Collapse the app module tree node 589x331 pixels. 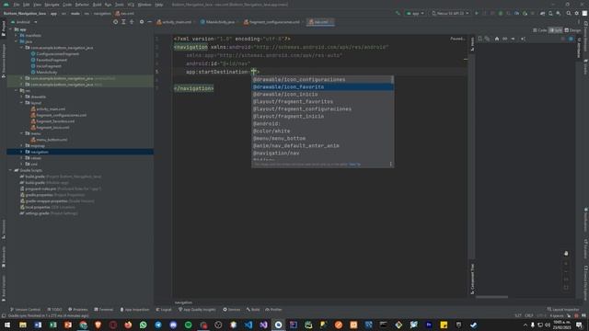click(10, 29)
